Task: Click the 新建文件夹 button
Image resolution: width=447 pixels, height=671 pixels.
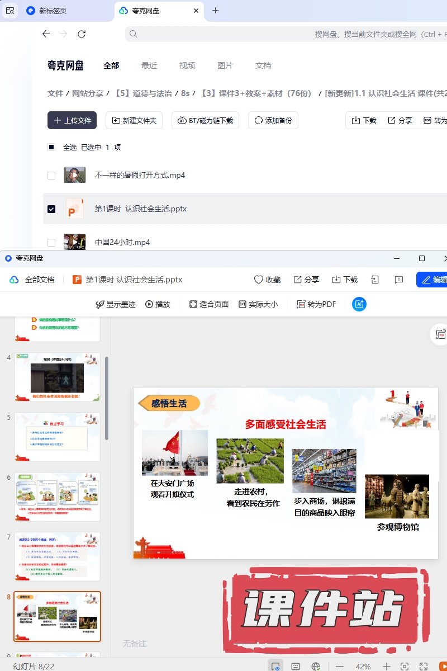Action: coord(134,120)
